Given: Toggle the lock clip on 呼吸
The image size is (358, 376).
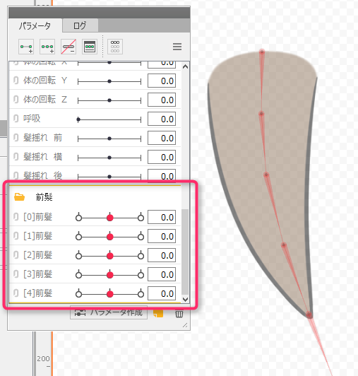Looking at the screenshot, I should coord(16,119).
